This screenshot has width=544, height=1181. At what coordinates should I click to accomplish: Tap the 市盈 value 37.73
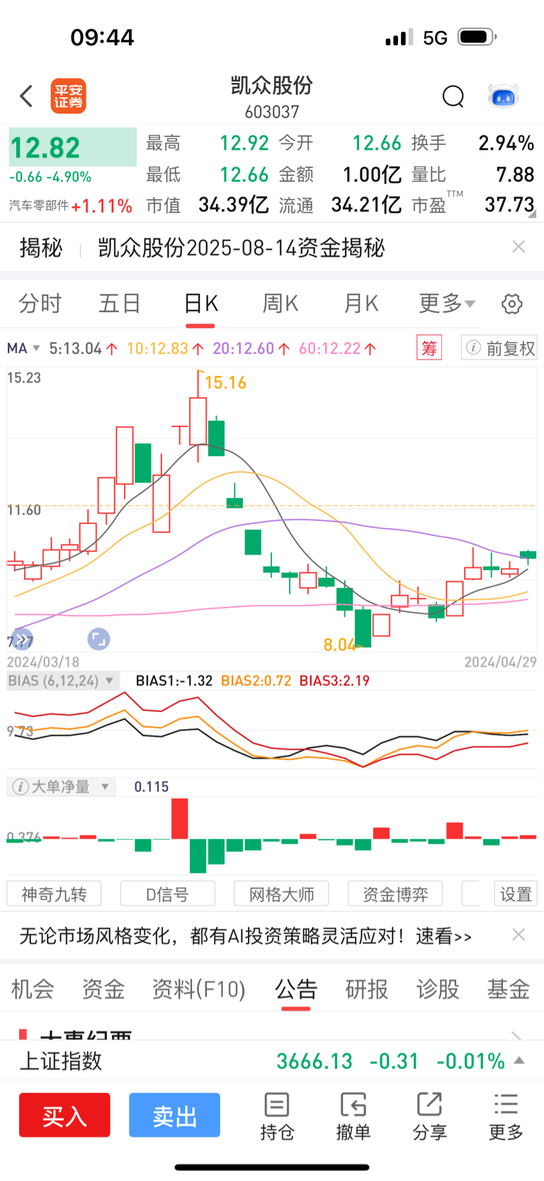(x=509, y=205)
